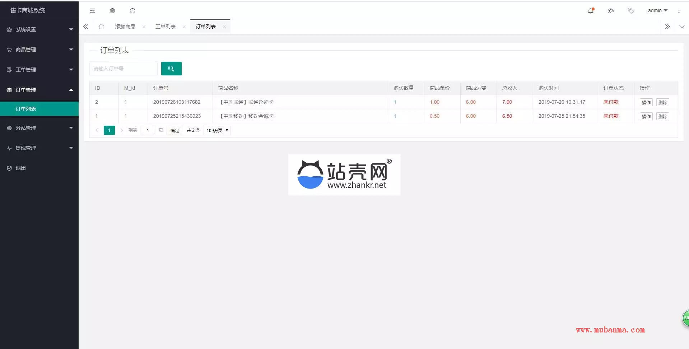The image size is (689, 349).
Task: Click the sidebar collapse menu icon
Action: 92,11
